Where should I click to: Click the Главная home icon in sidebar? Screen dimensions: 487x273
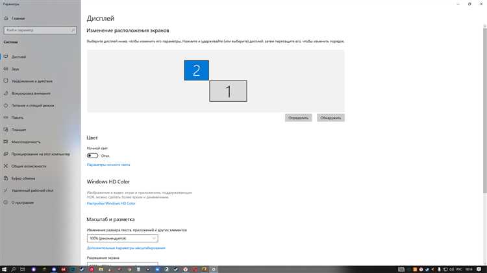6,19
